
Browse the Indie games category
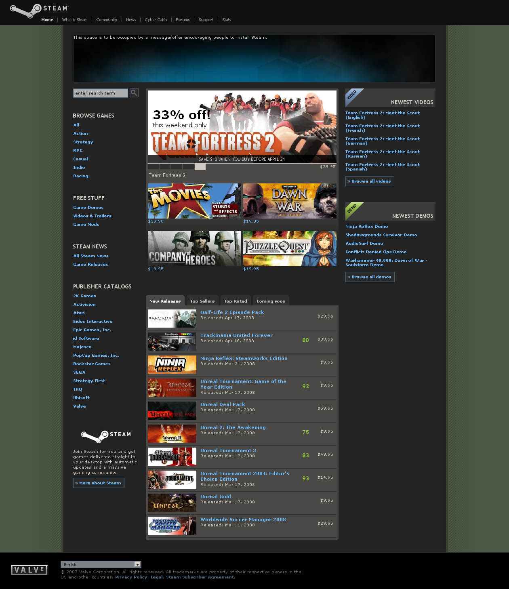79,168
